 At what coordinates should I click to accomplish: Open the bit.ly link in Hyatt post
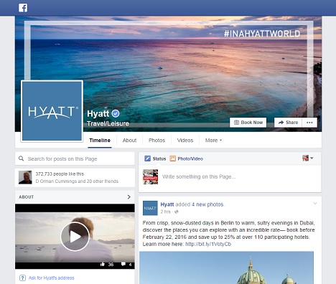[208, 244]
